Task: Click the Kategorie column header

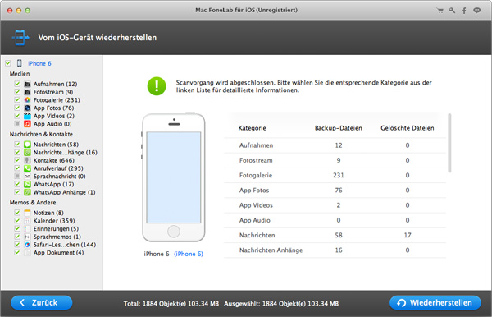Action: [253, 128]
